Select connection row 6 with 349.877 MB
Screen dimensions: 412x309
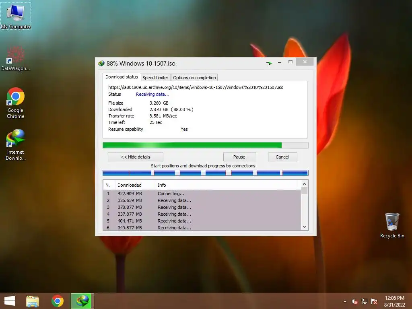tap(202, 228)
